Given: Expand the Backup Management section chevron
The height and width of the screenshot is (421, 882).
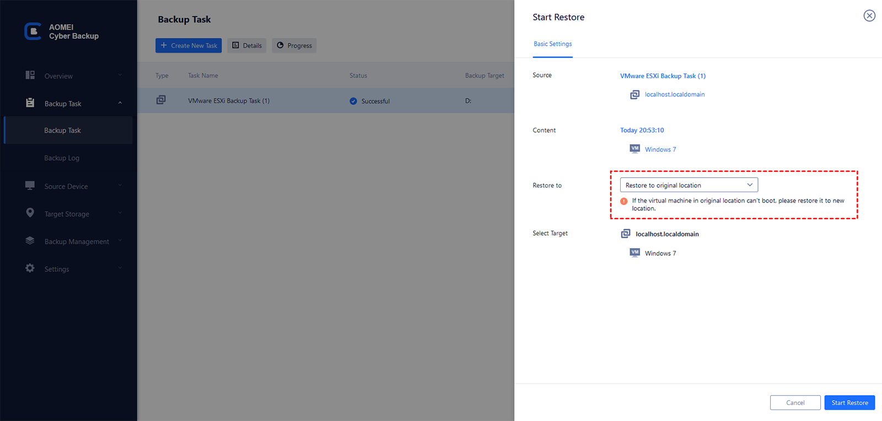Looking at the screenshot, I should pos(120,240).
